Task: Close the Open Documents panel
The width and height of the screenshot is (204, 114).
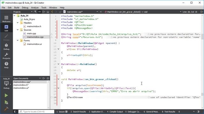Action: tap(48, 78)
